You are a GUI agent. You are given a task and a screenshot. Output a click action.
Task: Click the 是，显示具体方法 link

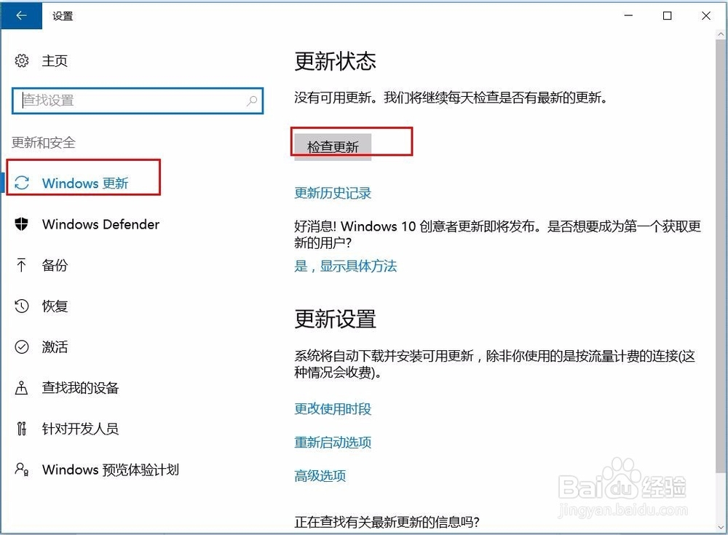[x=345, y=266]
